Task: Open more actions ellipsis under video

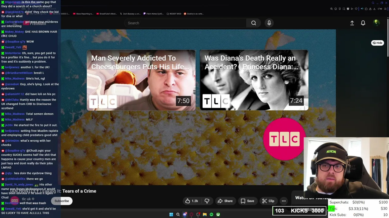Action: 284,201
